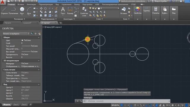190x107 pixels.
Task: Toggle polar tracking in status bar
Action: point(135,105)
